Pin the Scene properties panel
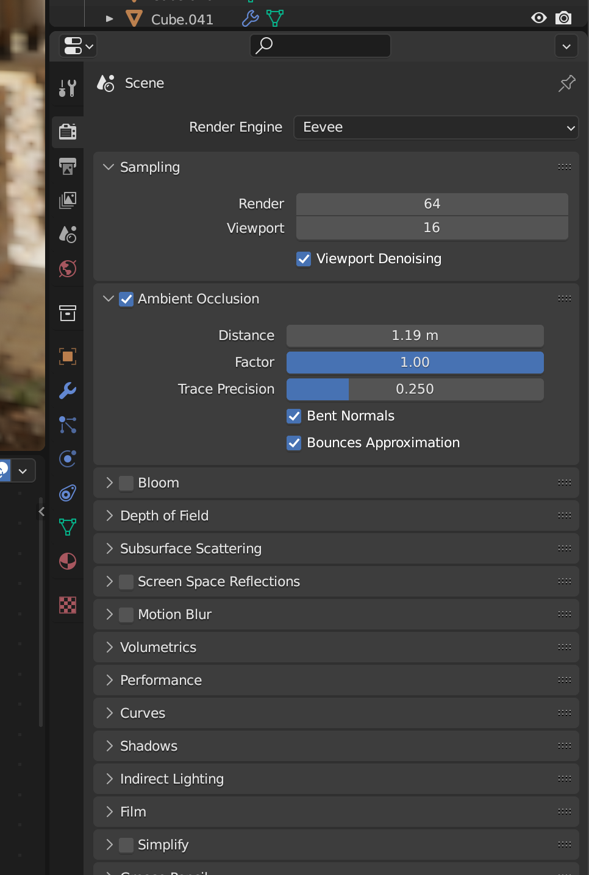The image size is (589, 875). click(567, 83)
